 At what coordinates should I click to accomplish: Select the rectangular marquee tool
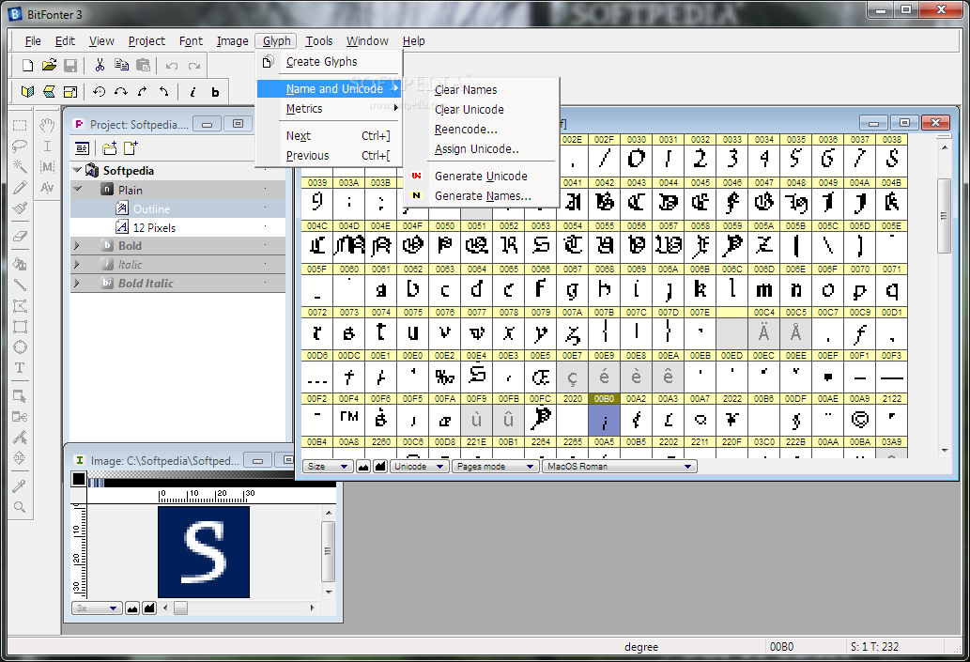(x=20, y=126)
